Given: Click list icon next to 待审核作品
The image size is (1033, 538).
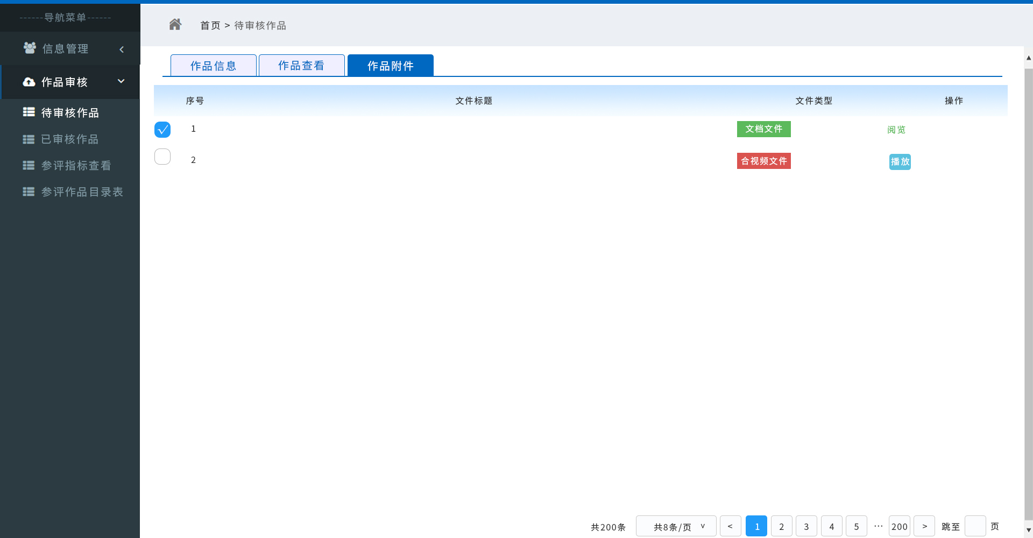Looking at the screenshot, I should [x=29, y=112].
